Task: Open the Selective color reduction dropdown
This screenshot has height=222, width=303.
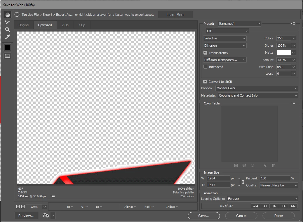Action: tap(225, 38)
